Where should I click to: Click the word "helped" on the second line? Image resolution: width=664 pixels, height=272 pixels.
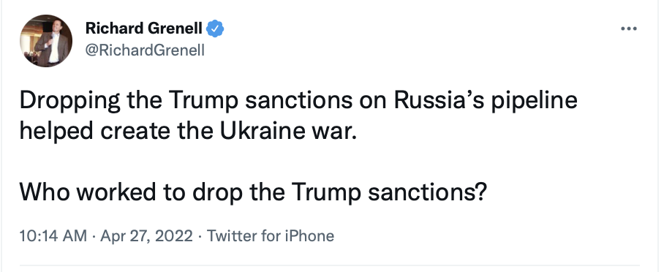pyautogui.click(x=56, y=132)
